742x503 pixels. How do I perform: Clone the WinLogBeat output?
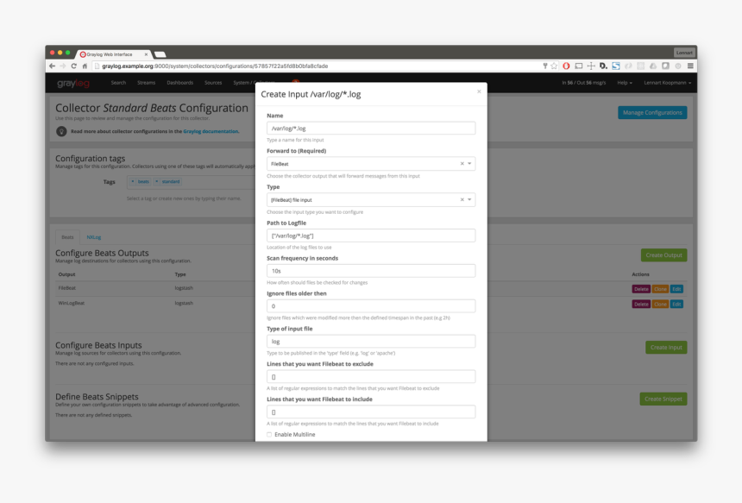point(660,305)
